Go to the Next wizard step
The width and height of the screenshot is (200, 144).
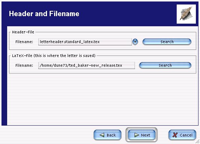click(142, 135)
